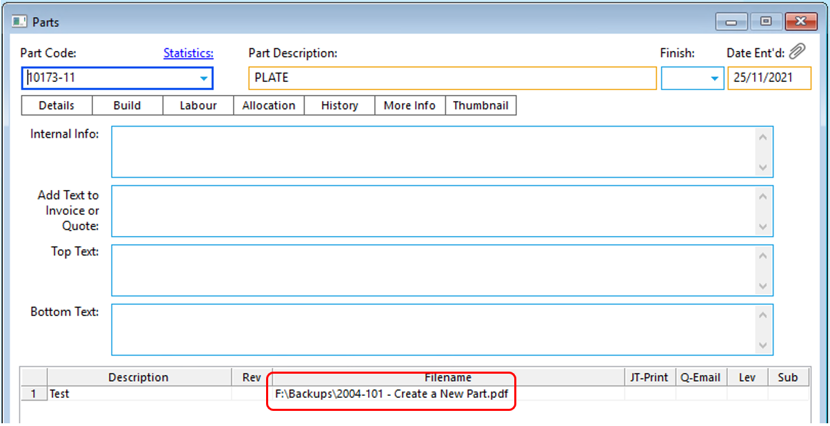Click the Rev cell in Test row

tap(252, 394)
